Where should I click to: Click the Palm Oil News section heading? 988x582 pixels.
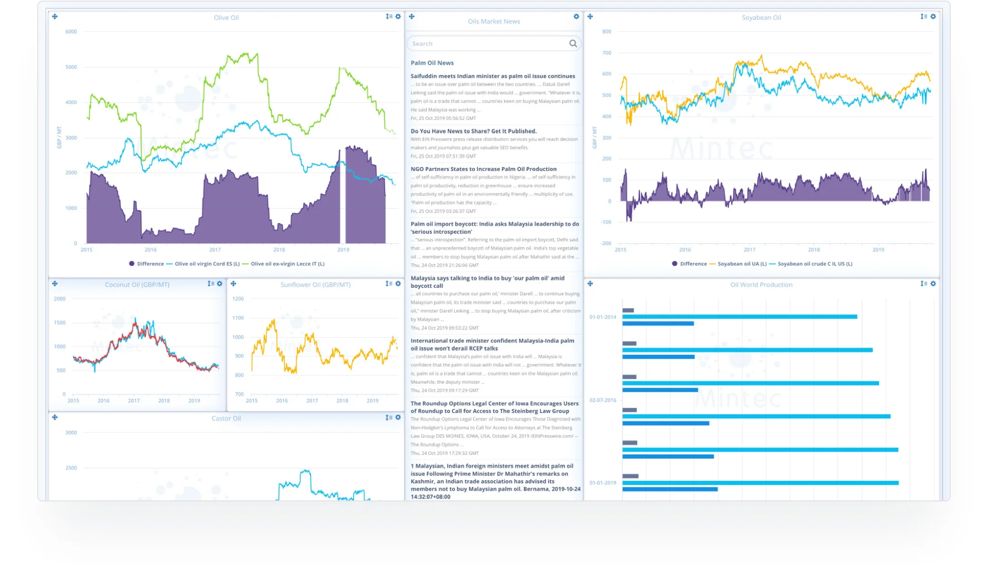(x=432, y=63)
